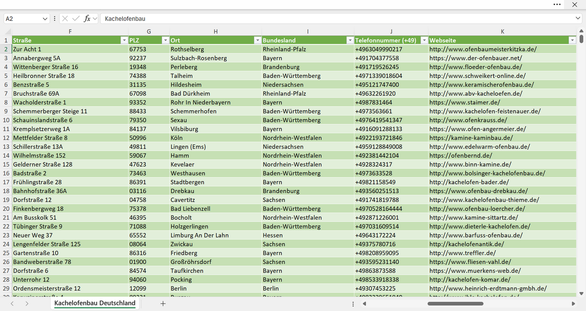Click the more options ellipsis icon

click(x=557, y=4)
